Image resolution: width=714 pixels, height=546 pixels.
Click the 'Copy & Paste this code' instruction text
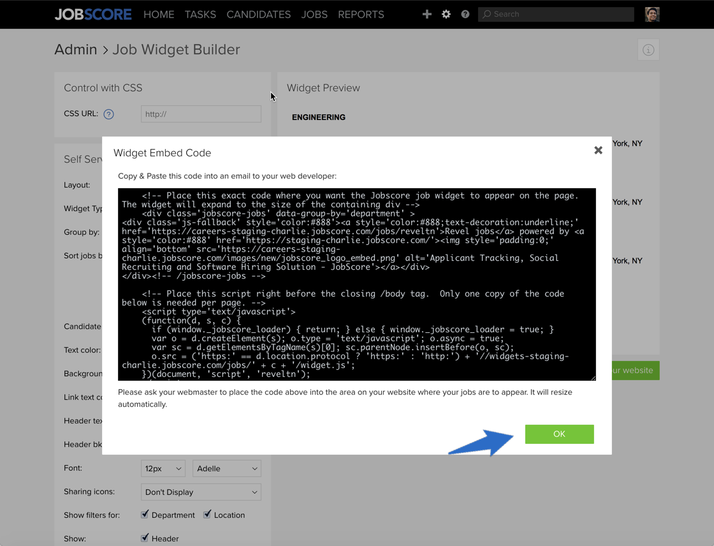(227, 176)
